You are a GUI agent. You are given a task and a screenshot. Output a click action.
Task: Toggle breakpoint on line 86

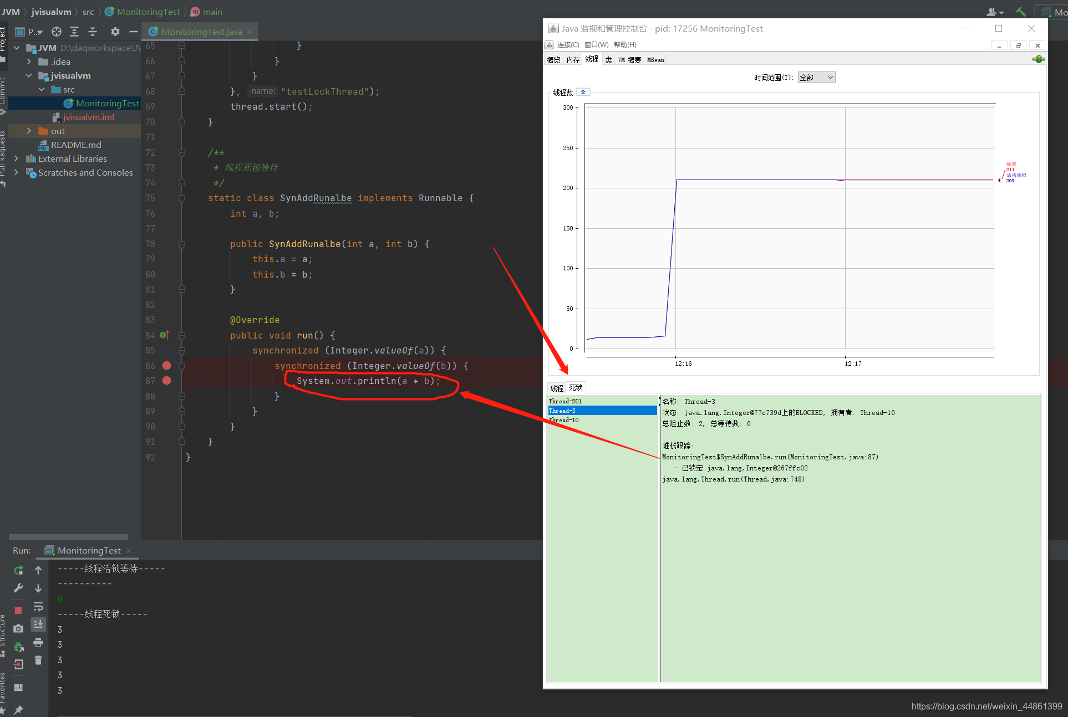point(166,366)
